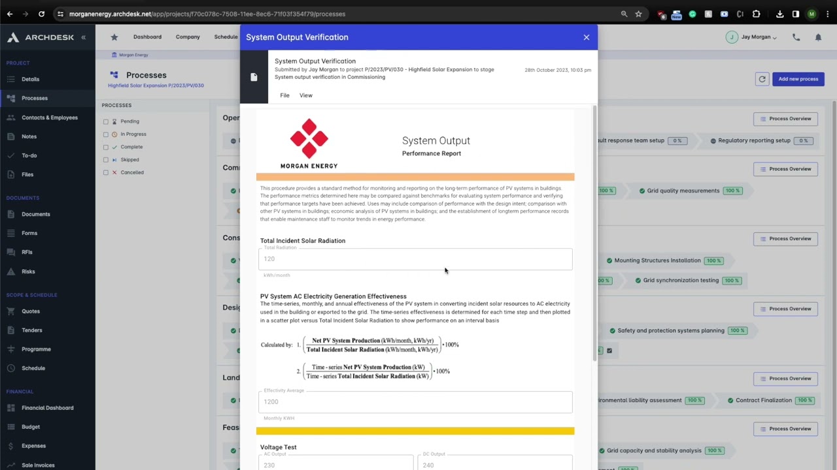Open Process Overview above Contract Finalization
The width and height of the screenshot is (837, 470).
785,379
